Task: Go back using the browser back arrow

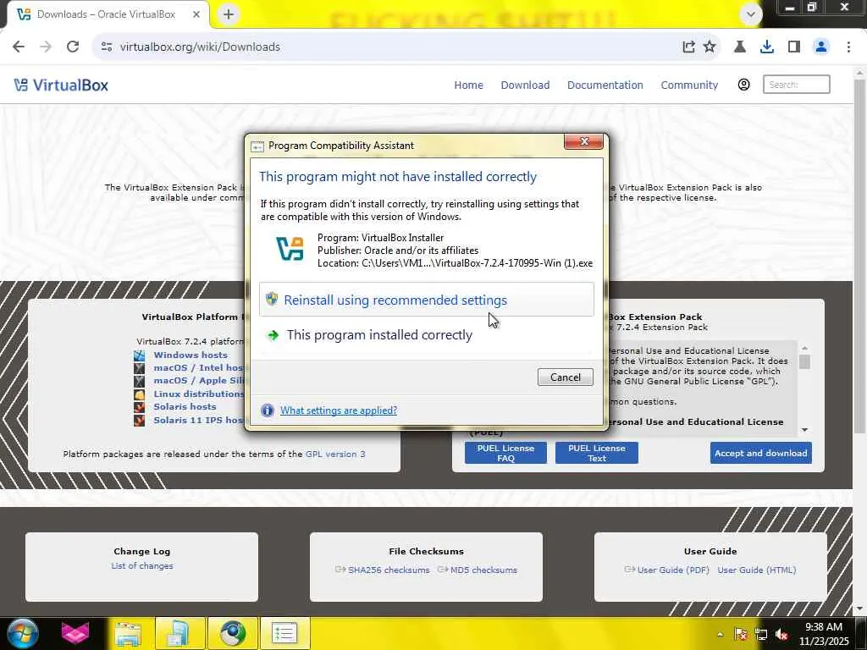Action: tap(19, 47)
